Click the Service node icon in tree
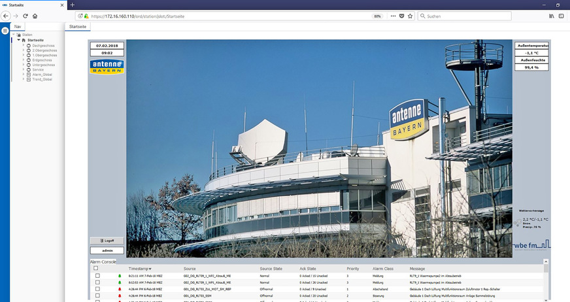The height and width of the screenshot is (302, 570). pos(29,69)
